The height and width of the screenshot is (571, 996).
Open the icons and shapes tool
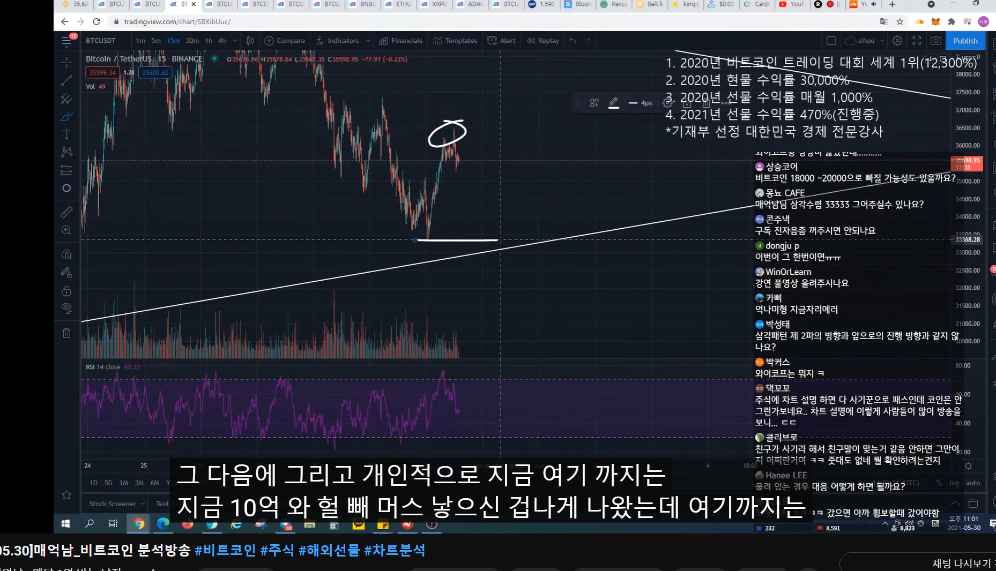click(x=66, y=188)
